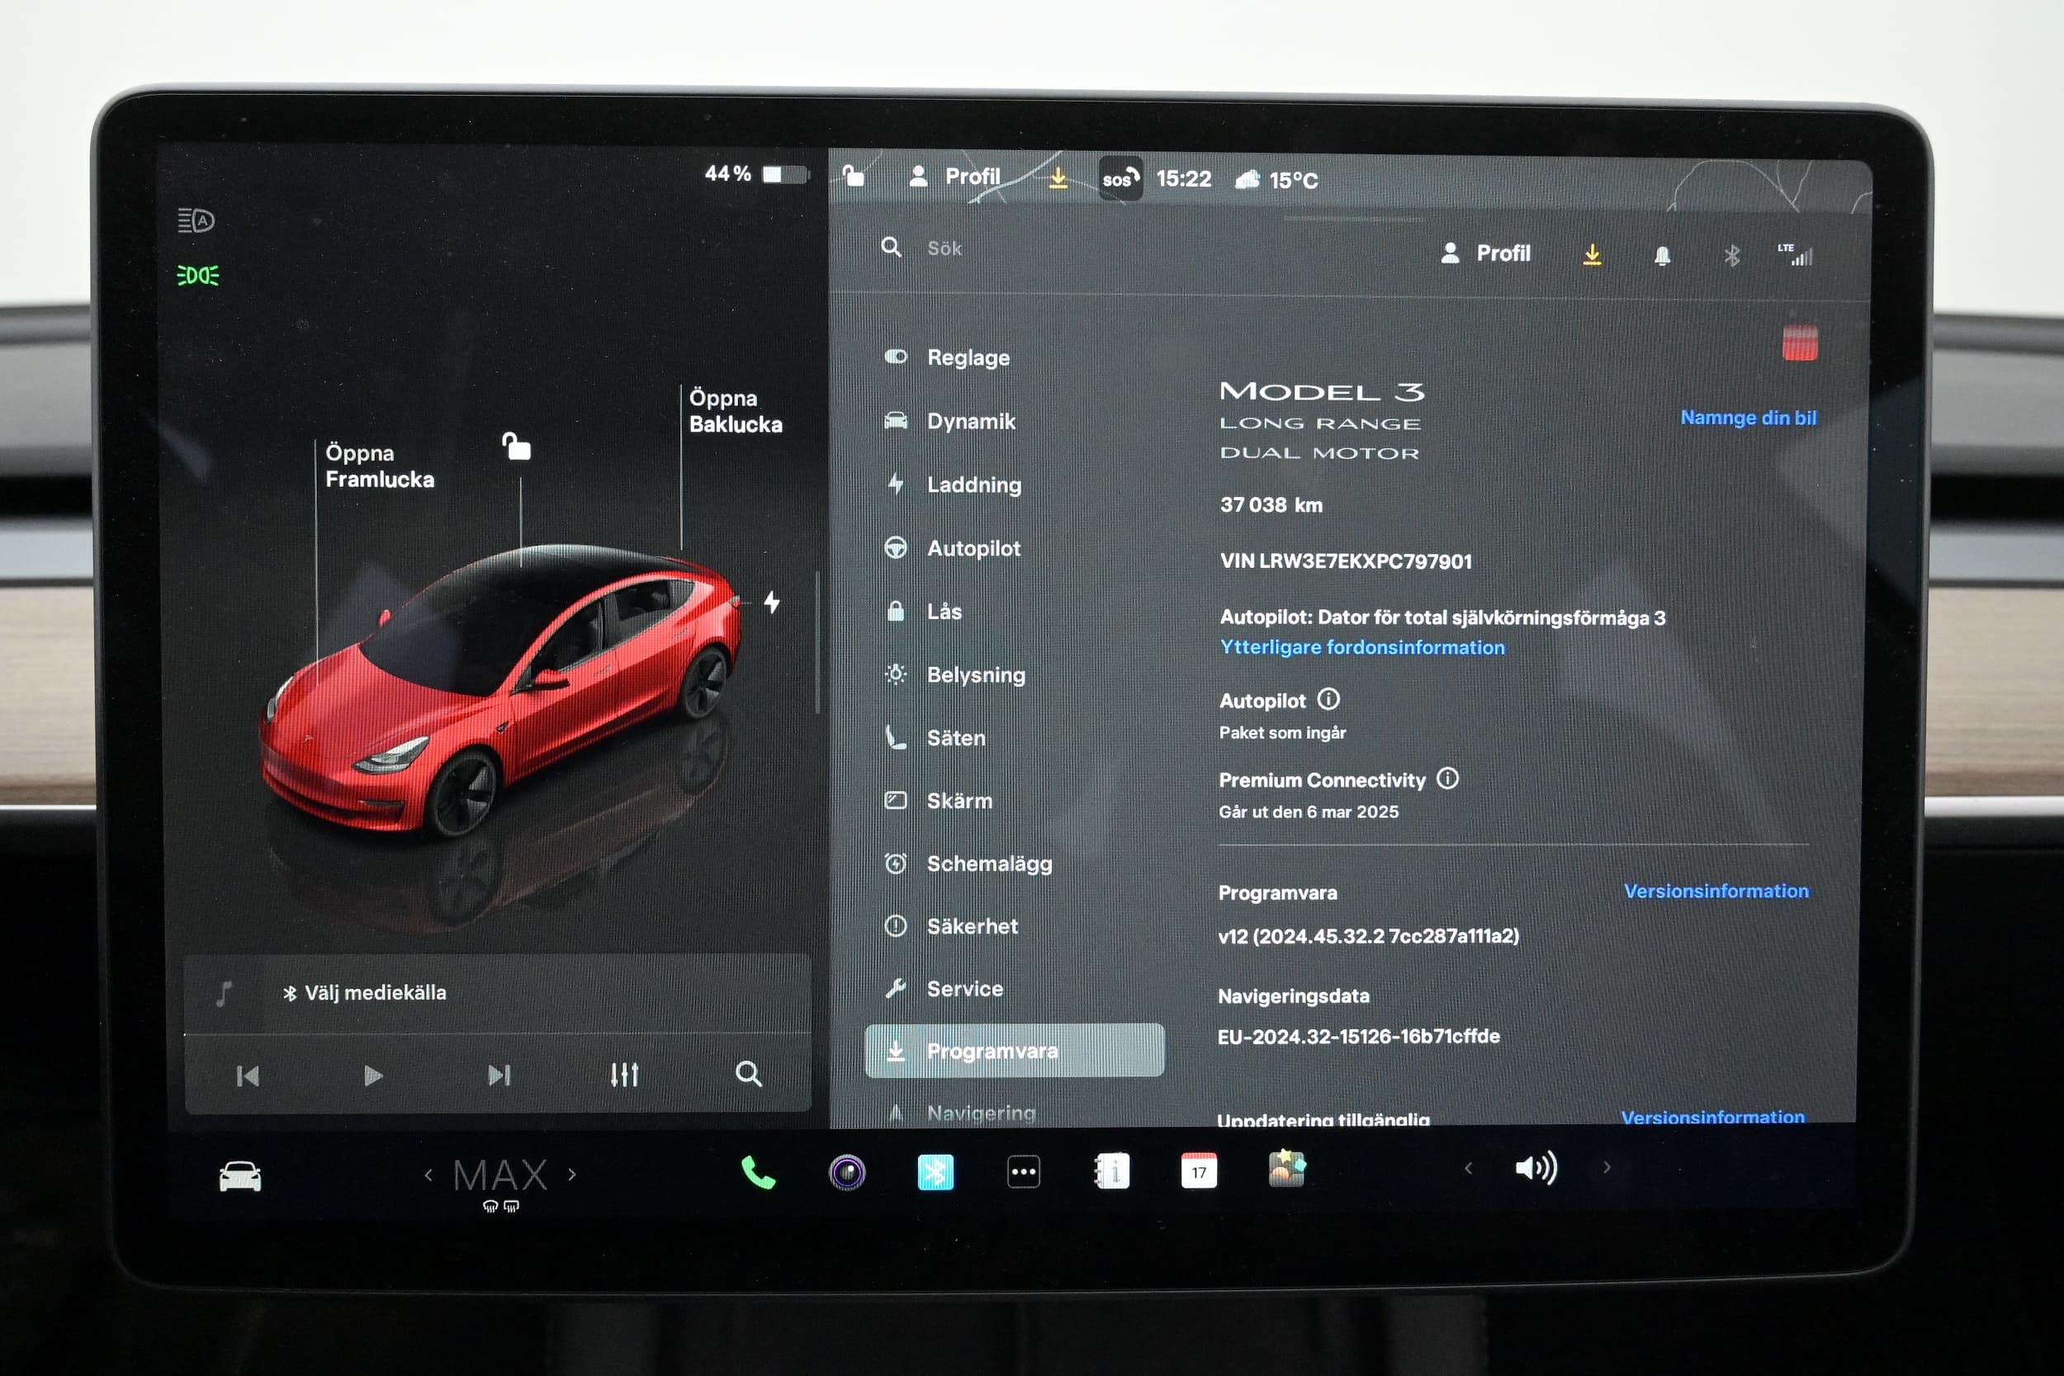
Task: Skip to previous track
Action: tap(249, 1076)
